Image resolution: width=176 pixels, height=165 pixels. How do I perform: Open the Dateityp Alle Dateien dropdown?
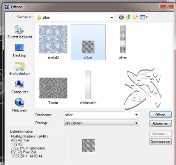tap(101, 123)
